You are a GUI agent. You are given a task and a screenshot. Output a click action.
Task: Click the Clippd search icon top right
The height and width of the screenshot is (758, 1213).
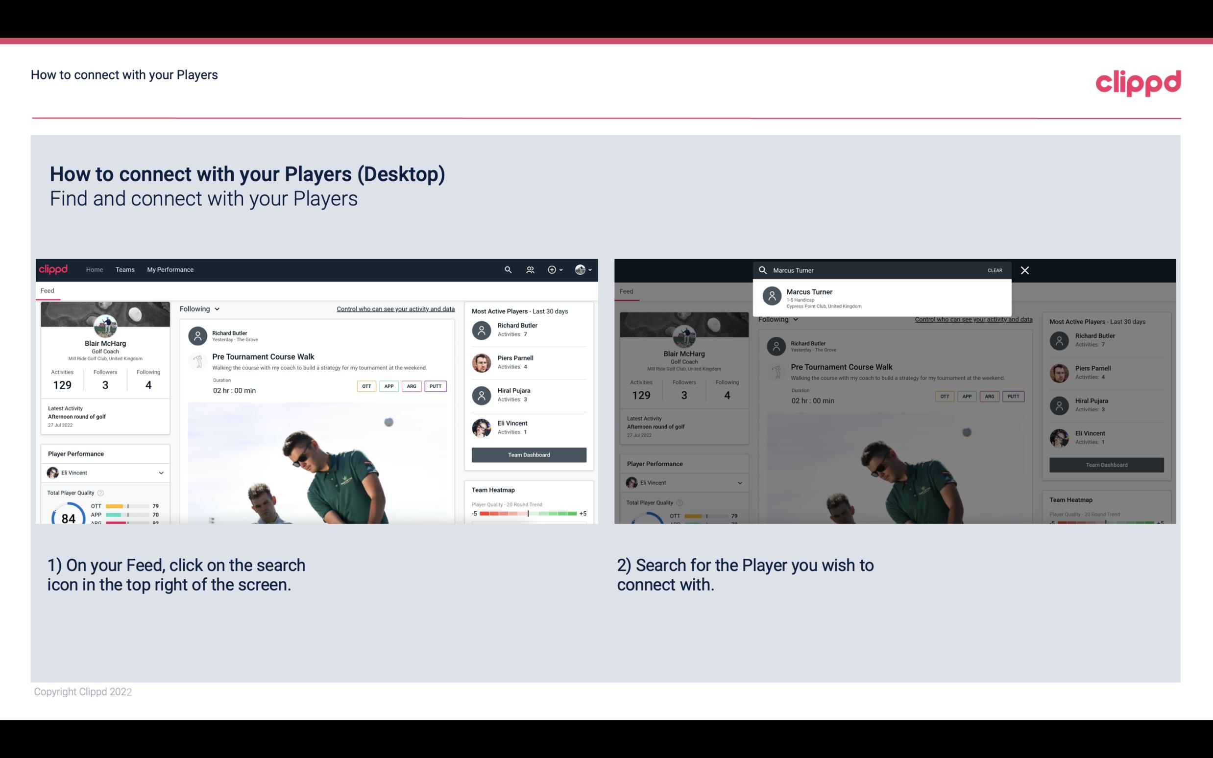click(508, 269)
